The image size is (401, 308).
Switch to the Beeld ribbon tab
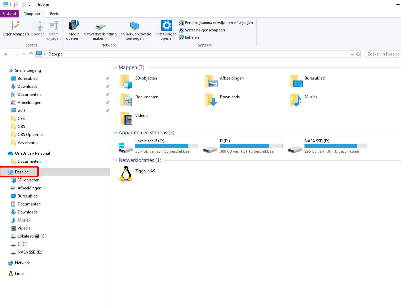click(55, 14)
